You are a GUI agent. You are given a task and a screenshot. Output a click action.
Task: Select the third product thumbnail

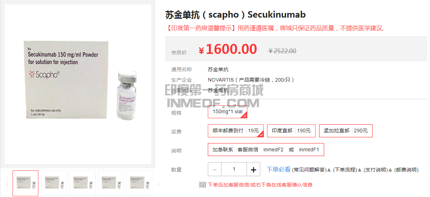pos(83,183)
